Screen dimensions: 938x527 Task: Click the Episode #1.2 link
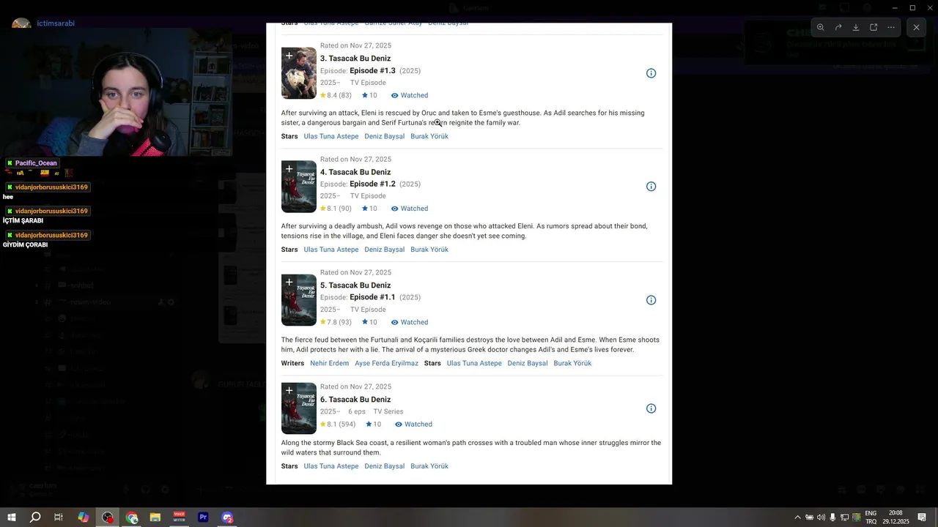[x=372, y=184]
